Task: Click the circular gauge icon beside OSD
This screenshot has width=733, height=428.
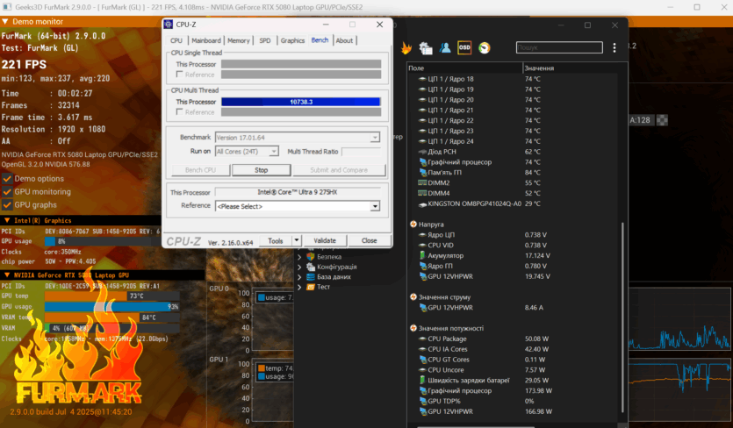Action: click(x=484, y=47)
